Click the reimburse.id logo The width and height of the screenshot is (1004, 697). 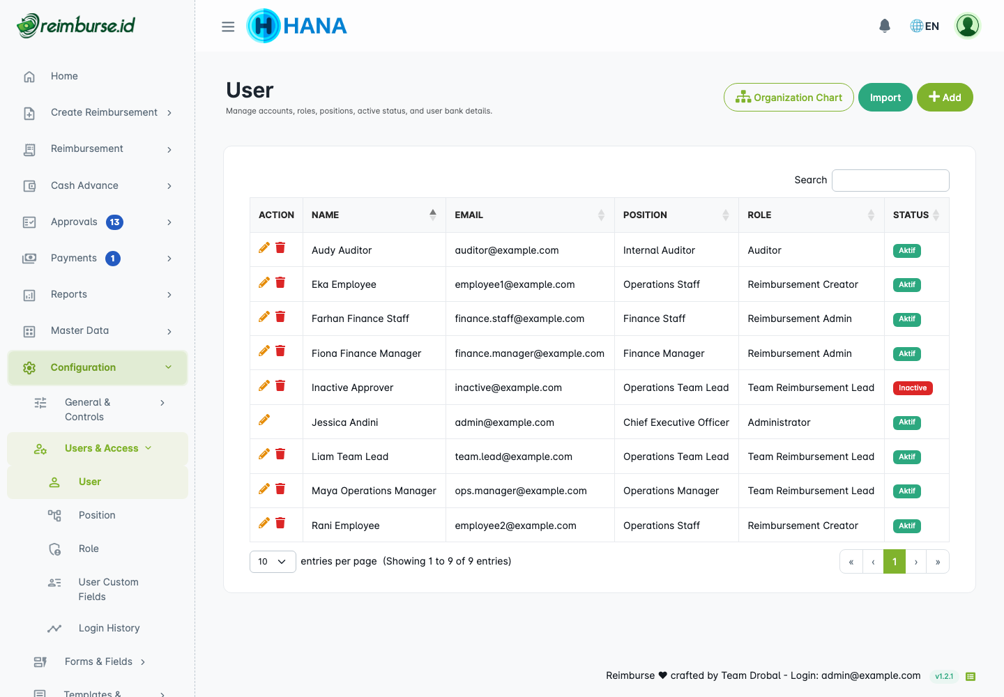click(76, 26)
